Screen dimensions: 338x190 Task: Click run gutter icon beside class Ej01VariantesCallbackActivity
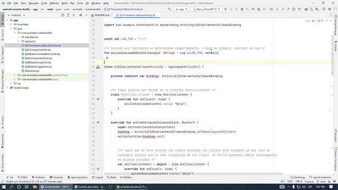pyautogui.click(x=98, y=67)
